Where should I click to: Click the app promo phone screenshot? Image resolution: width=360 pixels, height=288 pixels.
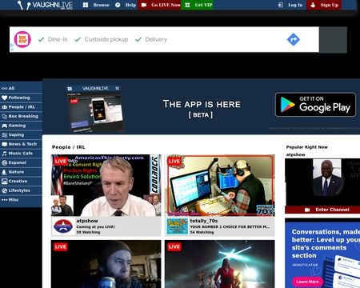[x=94, y=108]
